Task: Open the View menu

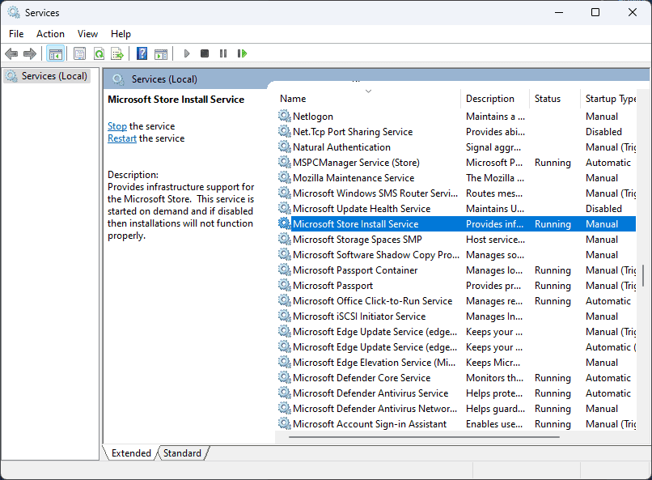Action: [87, 34]
